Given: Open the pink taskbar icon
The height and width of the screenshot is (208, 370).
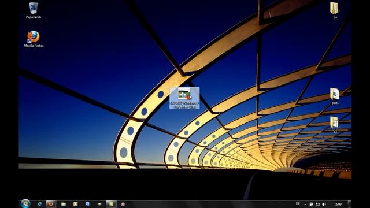Looking at the screenshot, I should [123, 204].
